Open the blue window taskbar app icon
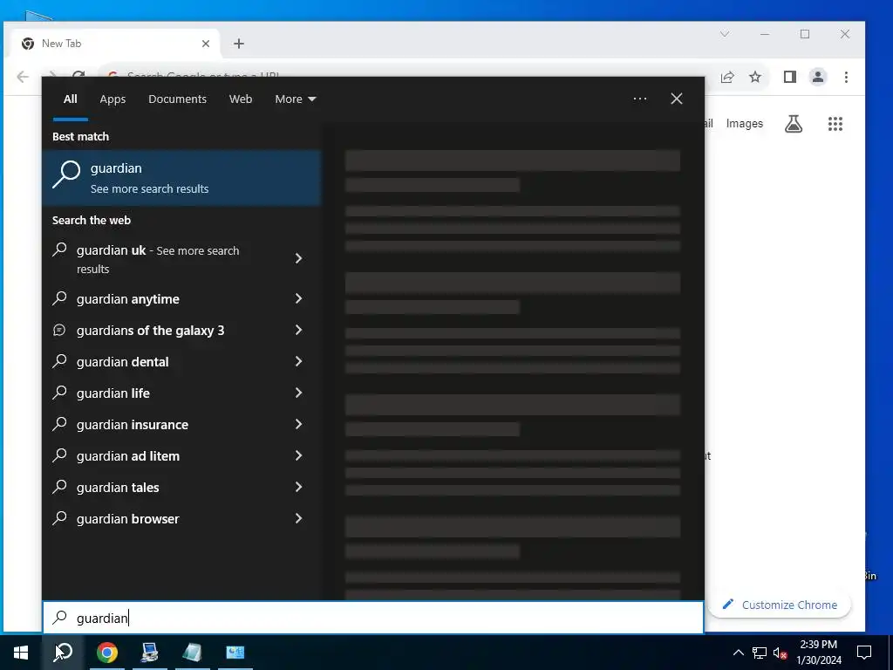This screenshot has width=893, height=670. 235,653
